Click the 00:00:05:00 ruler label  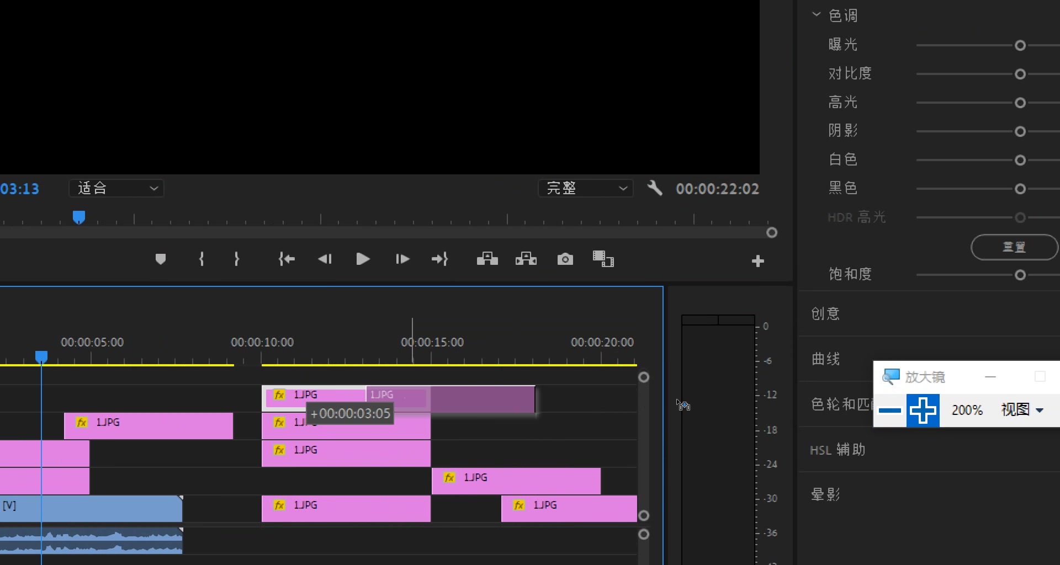click(92, 342)
